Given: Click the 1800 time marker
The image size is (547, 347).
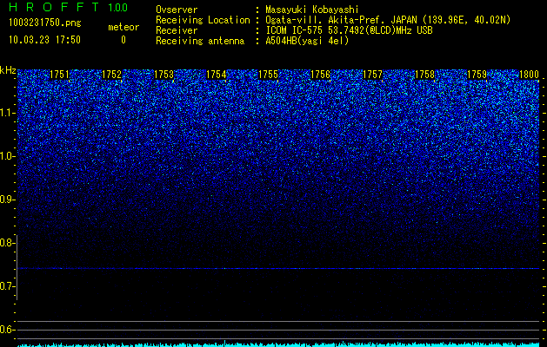Looking at the screenshot, I should coord(529,75).
